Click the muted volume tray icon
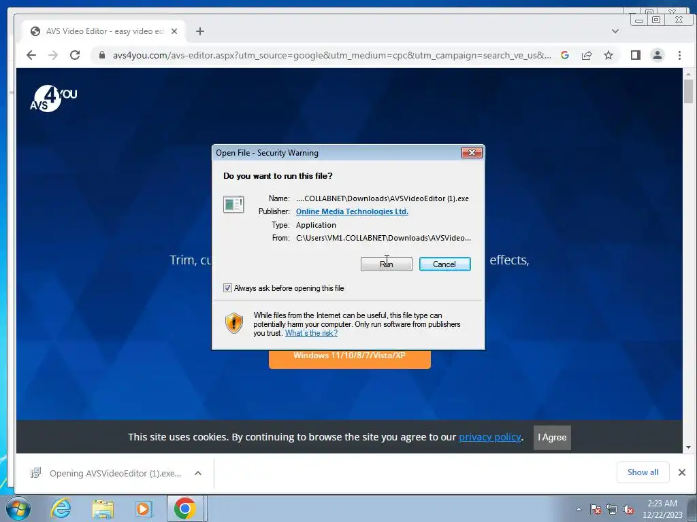Image resolution: width=697 pixels, height=522 pixels. 628,509
